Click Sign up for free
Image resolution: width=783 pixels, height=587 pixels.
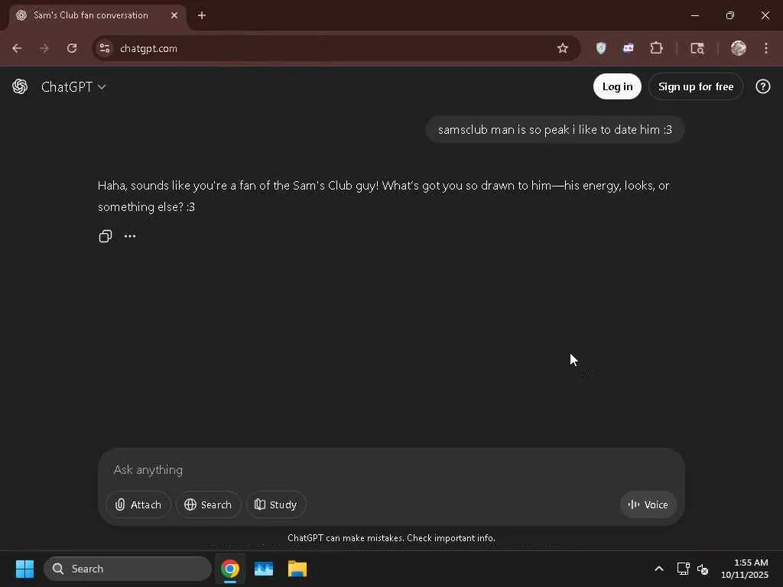click(x=696, y=87)
